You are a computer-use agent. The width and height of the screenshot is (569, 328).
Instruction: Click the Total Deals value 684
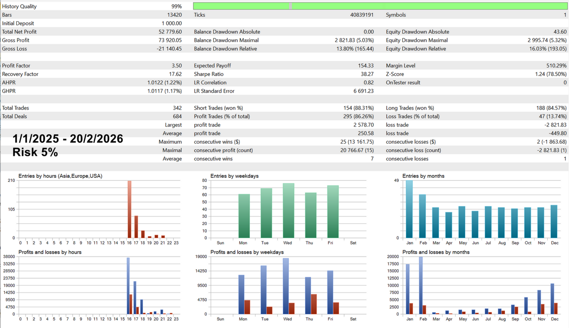[177, 116]
